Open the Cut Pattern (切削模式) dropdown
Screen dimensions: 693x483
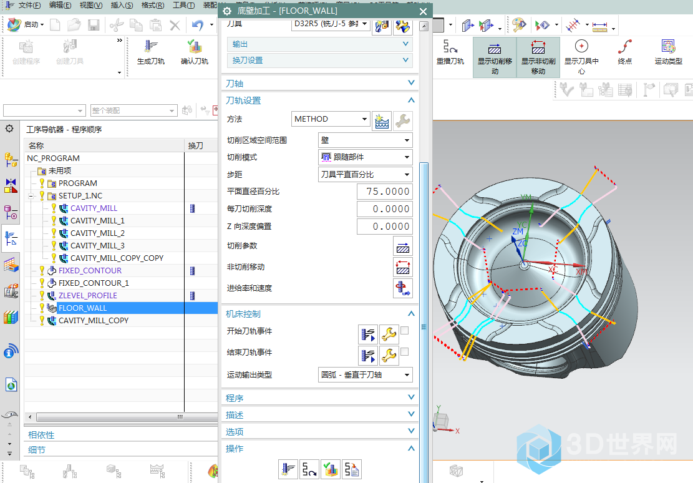click(x=365, y=157)
